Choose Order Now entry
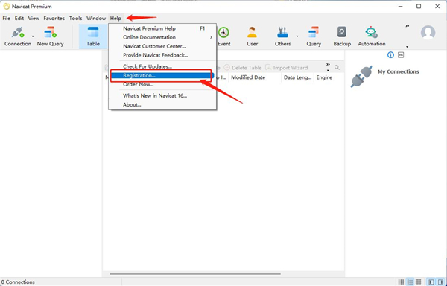Screen dimensions: 447x286 click(162, 84)
